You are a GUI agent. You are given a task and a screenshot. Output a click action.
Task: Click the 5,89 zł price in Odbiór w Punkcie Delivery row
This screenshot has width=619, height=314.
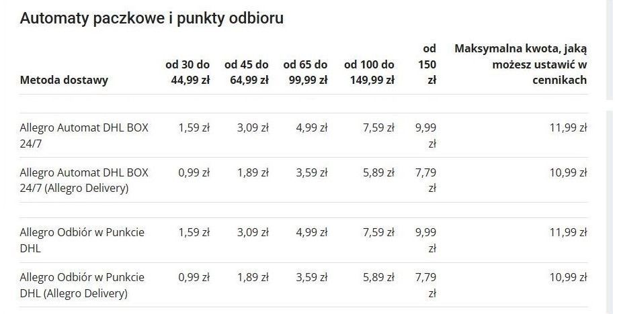[378, 277]
